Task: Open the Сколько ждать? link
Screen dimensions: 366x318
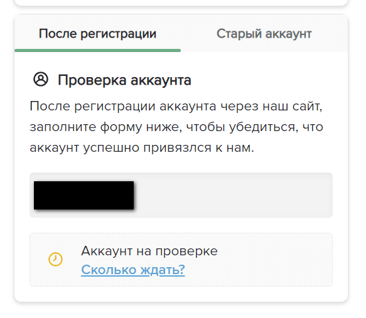Action: point(133,270)
